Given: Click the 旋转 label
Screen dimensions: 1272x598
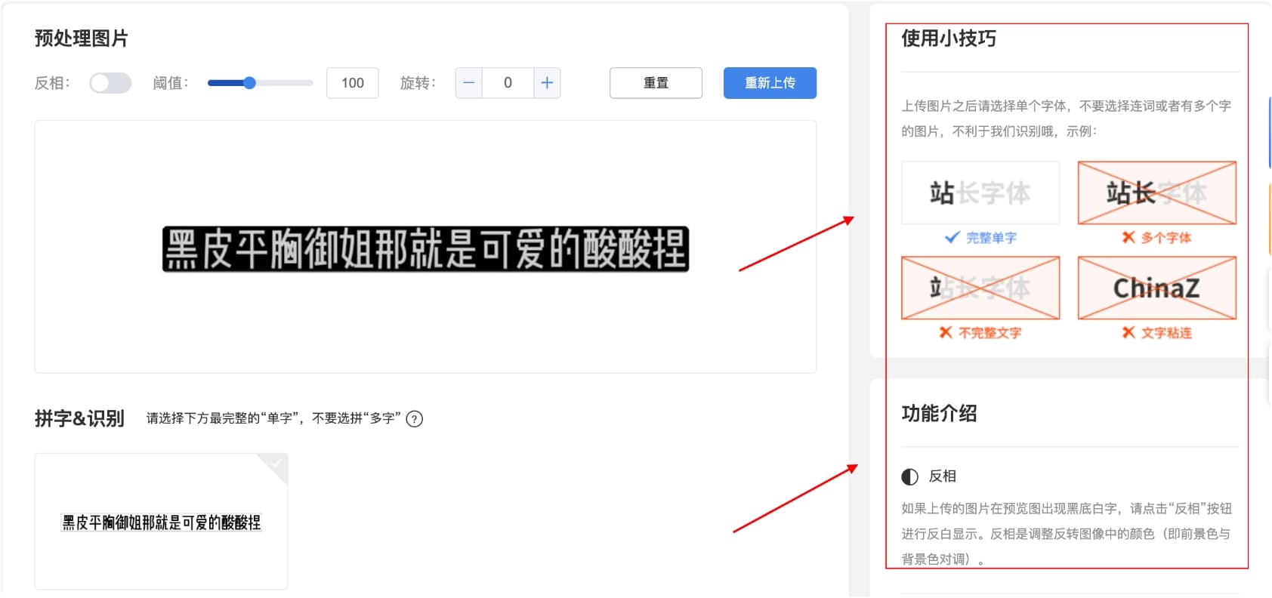Looking at the screenshot, I should (418, 83).
